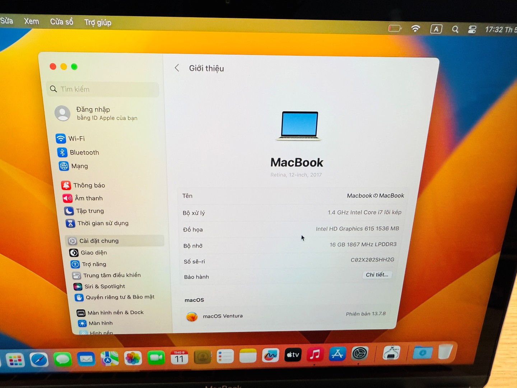Screen dimensions: 517x388
Task: Click 'Phiên bản 13.7.8' text
Action: click(365, 314)
